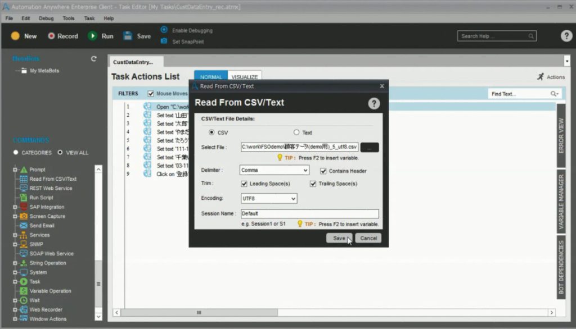Click inside the Session Name field
The height and width of the screenshot is (329, 576).
click(x=309, y=213)
